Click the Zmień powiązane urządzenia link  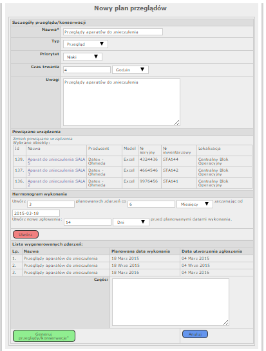click(x=43, y=139)
